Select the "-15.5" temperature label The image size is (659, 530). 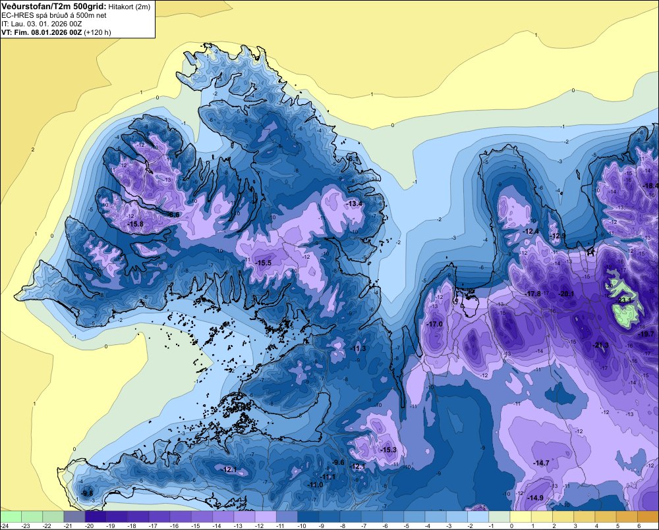point(264,263)
